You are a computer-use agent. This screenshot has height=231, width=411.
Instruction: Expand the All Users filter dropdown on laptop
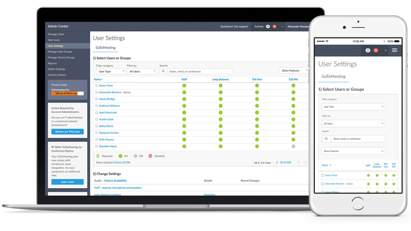pyautogui.click(x=142, y=71)
